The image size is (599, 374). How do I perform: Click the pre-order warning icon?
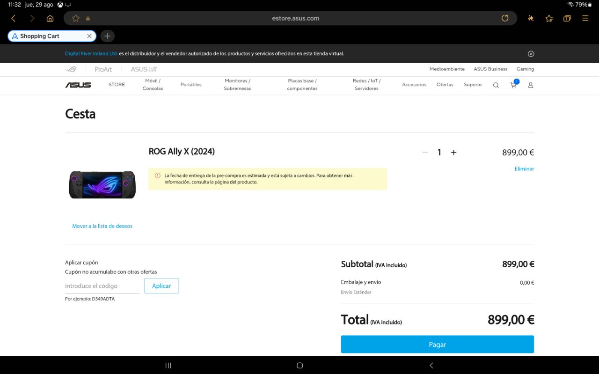click(x=158, y=176)
